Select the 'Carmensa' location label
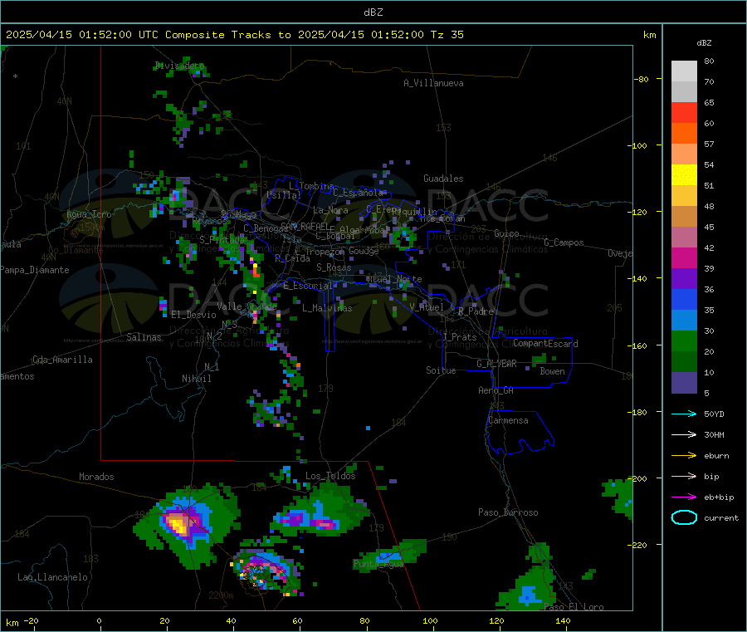This screenshot has height=632, width=747. click(x=508, y=420)
